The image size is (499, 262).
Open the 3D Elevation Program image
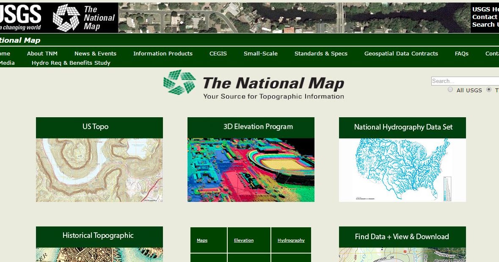[251, 170]
